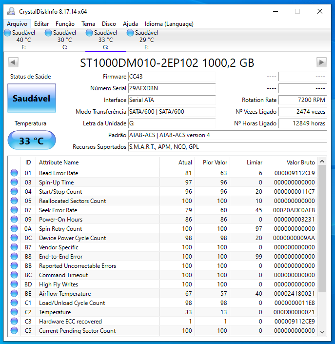This screenshot has width=335, height=344.
Task: Click status orb of Command Timeout
Action: tap(14, 275)
